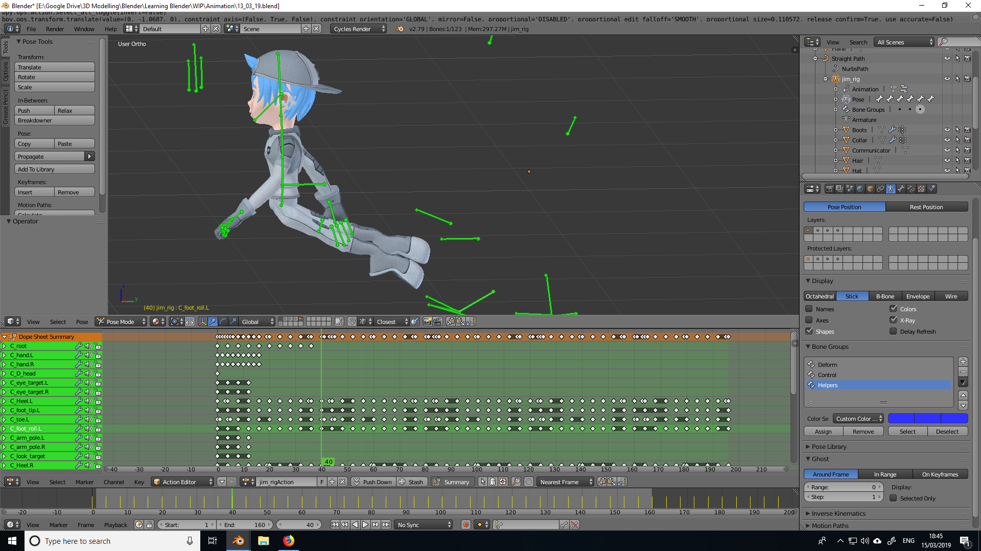
Task: Switch to Rest Position
Action: coord(926,207)
